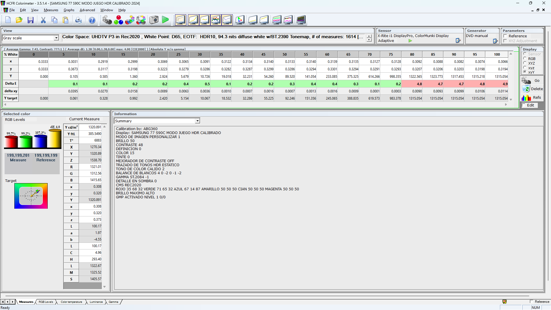Screen dimensions: 551x310
Task: Open a file with folder icon
Action: click(19, 20)
